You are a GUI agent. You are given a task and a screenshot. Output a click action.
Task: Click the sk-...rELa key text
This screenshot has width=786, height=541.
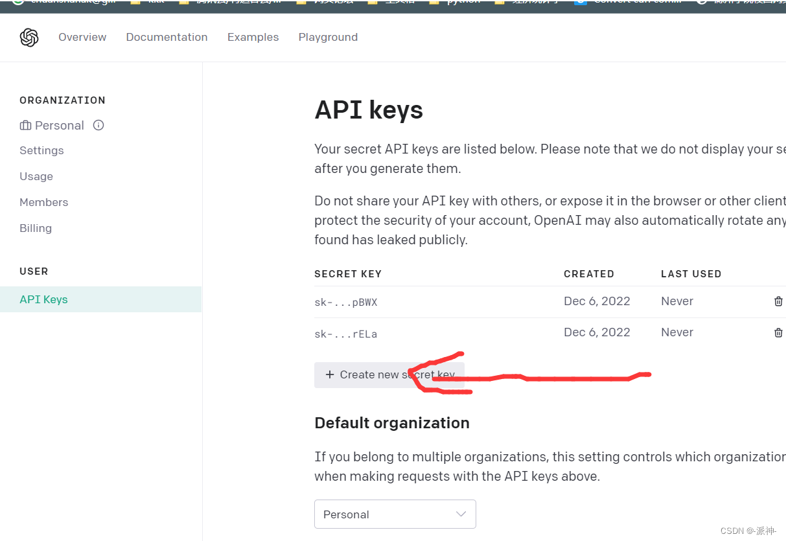pos(345,334)
